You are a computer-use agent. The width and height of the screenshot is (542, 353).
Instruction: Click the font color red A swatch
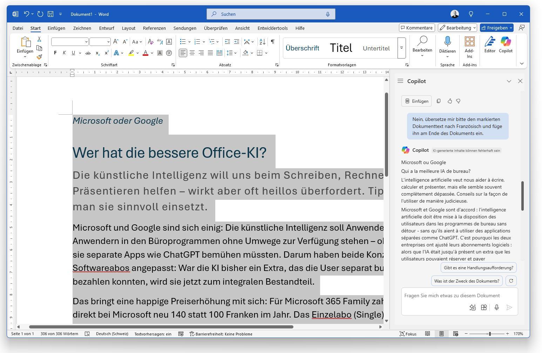point(145,53)
